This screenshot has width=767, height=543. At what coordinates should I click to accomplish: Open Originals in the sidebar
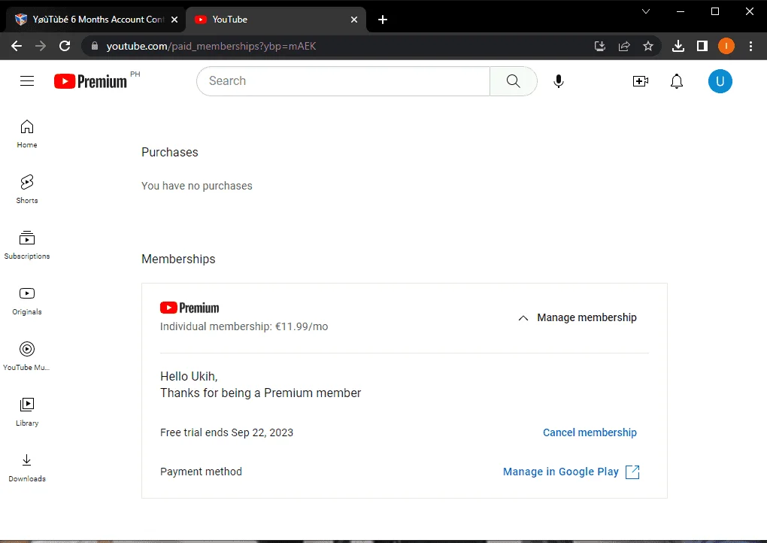click(27, 301)
